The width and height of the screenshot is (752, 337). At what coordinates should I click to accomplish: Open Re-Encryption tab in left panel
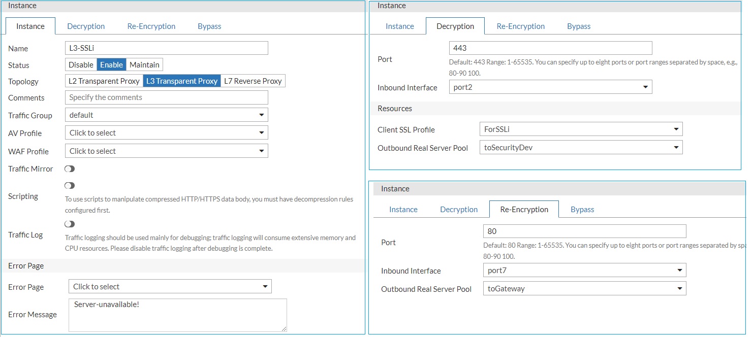(151, 26)
